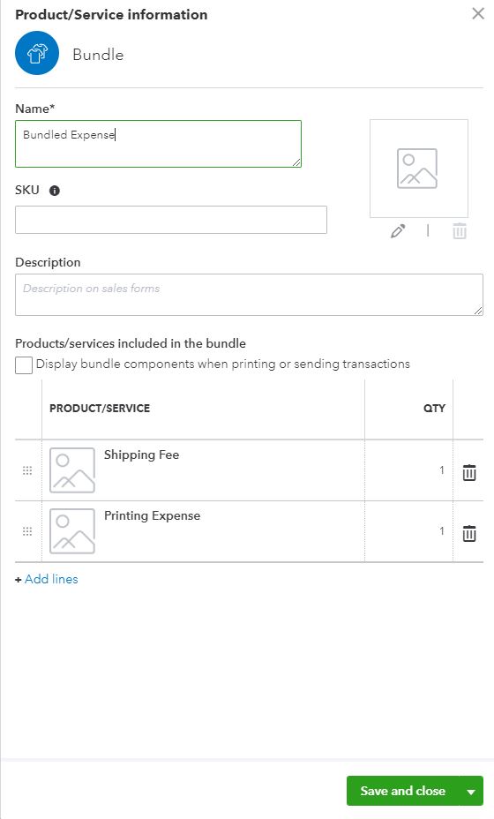The height and width of the screenshot is (819, 494).
Task: Remove the Shipping Fee line with the trash icon
Action: pos(469,472)
